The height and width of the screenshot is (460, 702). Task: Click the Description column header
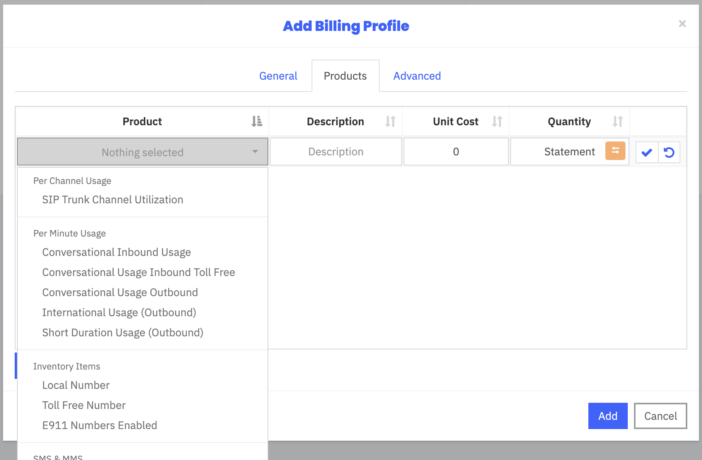[336, 121]
